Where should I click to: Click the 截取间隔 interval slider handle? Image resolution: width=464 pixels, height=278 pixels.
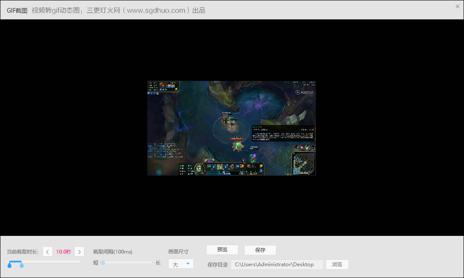pos(103,263)
